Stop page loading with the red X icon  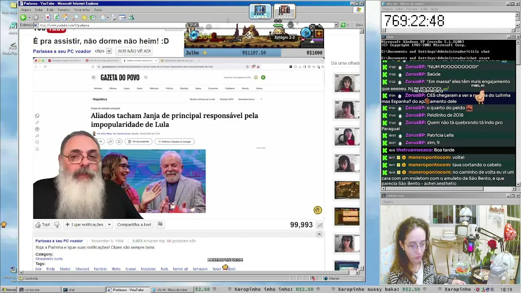point(48,17)
